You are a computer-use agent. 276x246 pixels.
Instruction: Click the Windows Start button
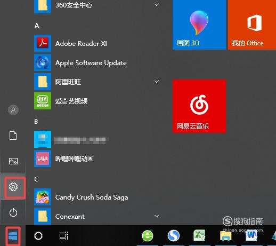(x=13, y=236)
